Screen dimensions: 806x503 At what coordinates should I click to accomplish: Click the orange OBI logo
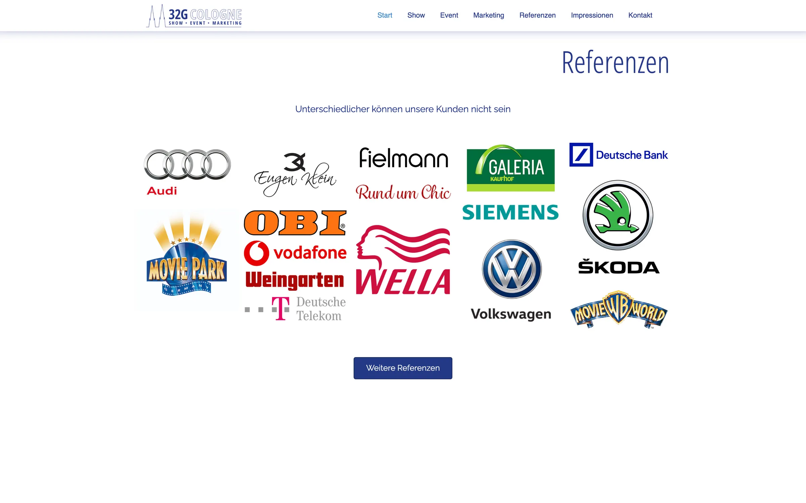[x=295, y=223]
